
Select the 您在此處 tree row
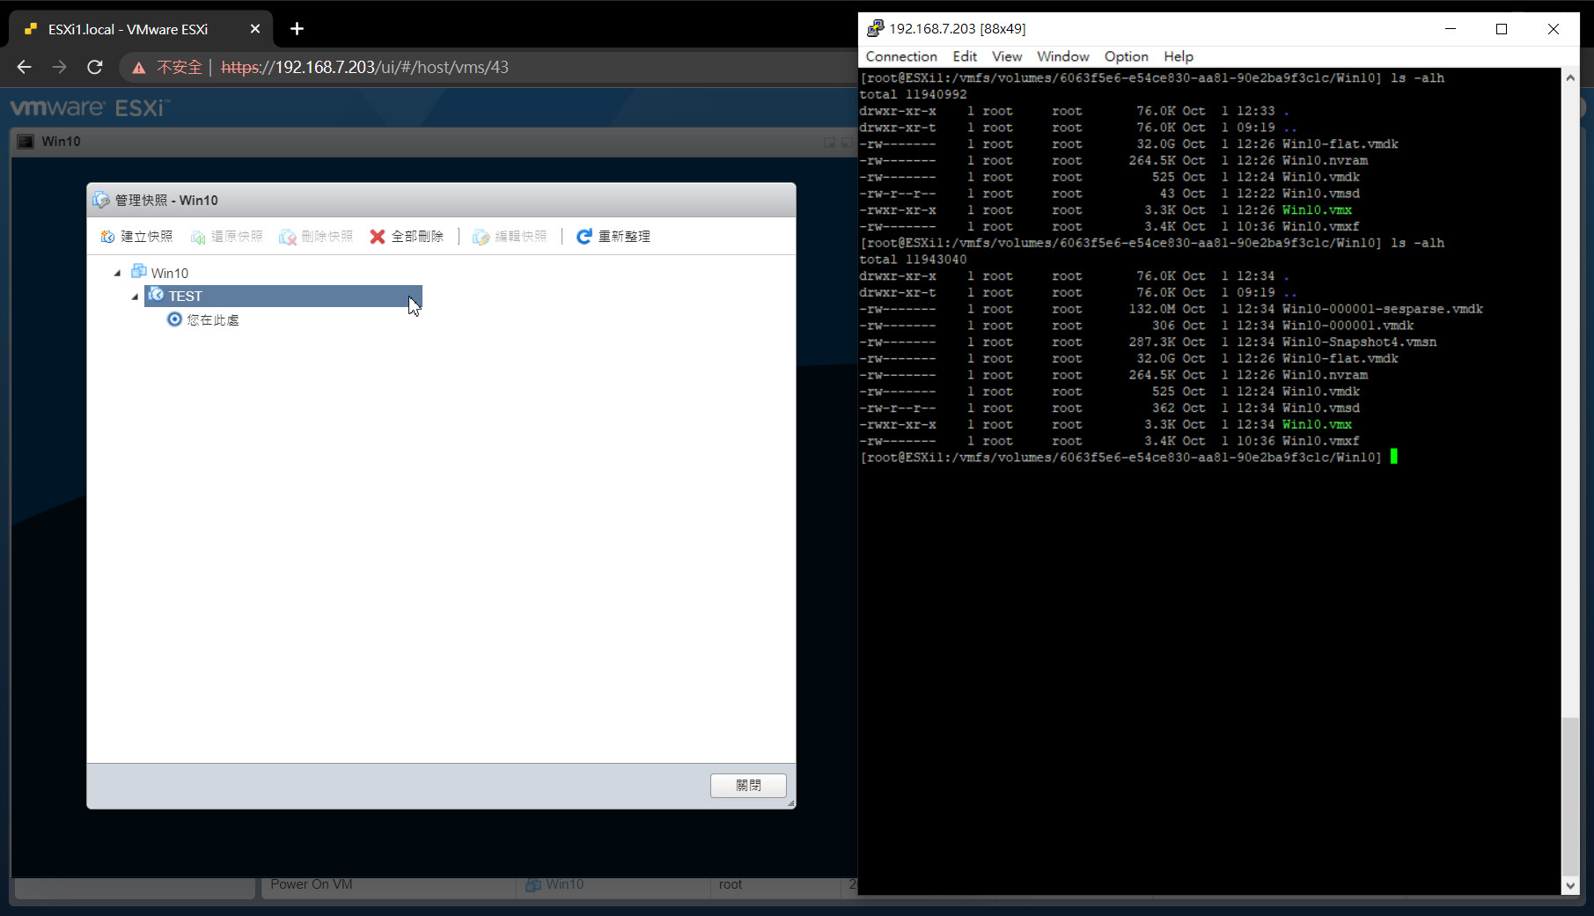tap(203, 319)
